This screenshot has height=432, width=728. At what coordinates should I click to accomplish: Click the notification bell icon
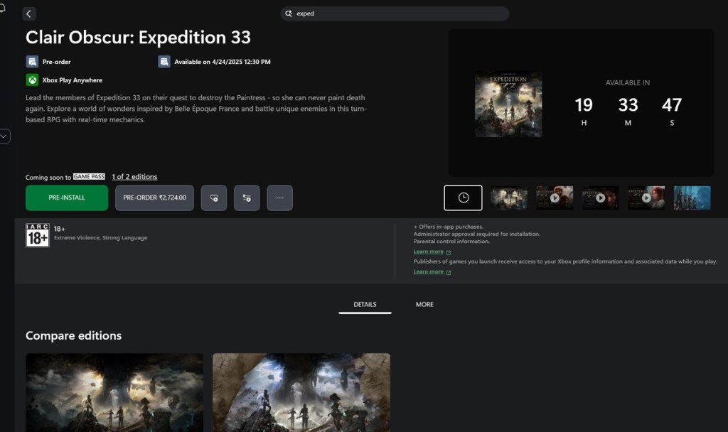tap(3, 6)
